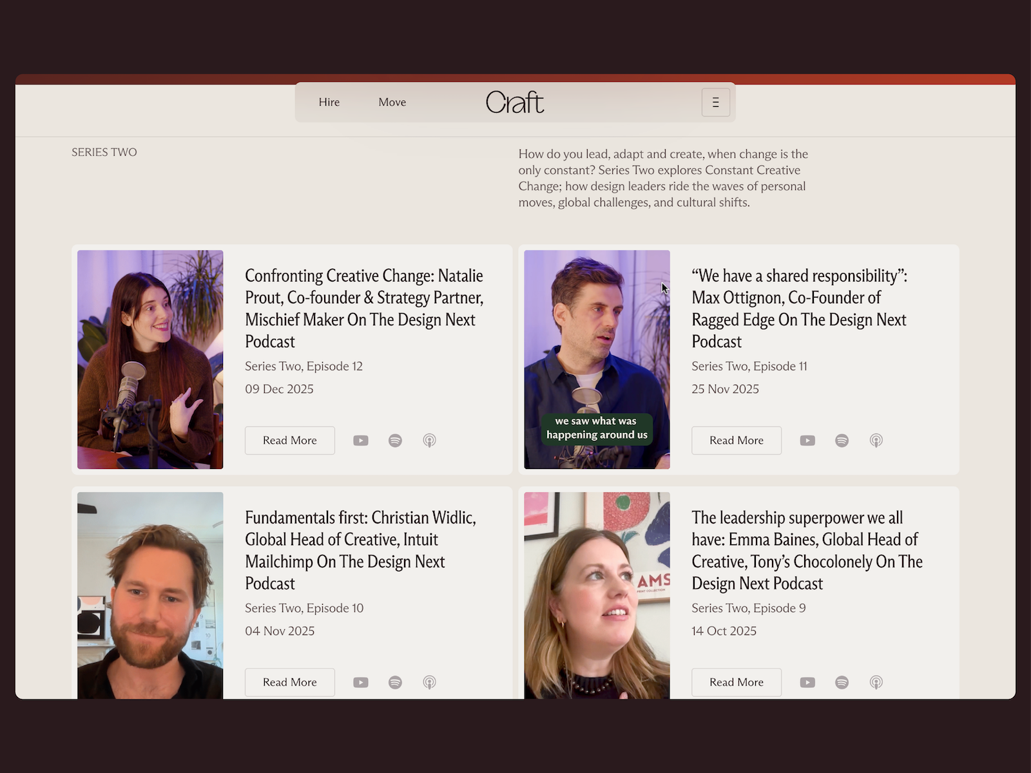The image size is (1031, 773).
Task: Play Christian Widlic episode on Spotify
Action: click(395, 682)
